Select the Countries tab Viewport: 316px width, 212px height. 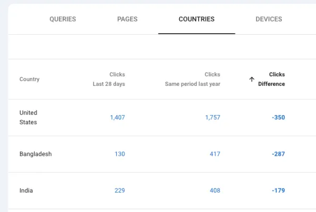coord(196,19)
